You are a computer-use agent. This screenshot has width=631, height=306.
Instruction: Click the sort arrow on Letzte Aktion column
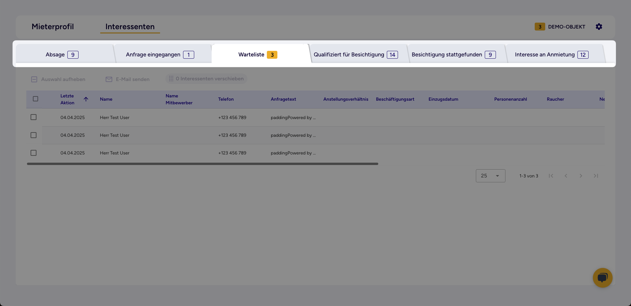[86, 99]
